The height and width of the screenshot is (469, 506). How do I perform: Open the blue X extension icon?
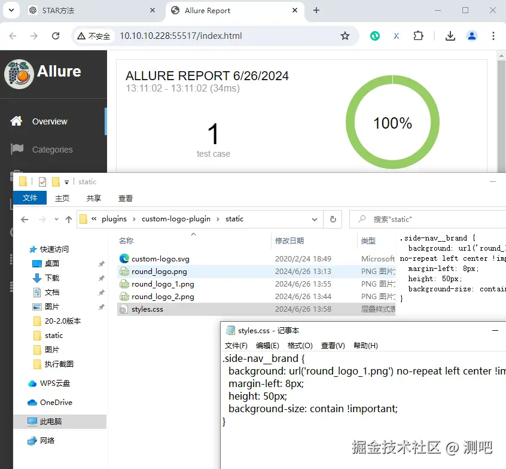397,36
